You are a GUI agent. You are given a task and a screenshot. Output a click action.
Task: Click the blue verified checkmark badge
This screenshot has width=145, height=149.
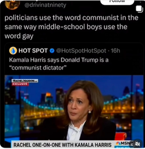pos(52,51)
